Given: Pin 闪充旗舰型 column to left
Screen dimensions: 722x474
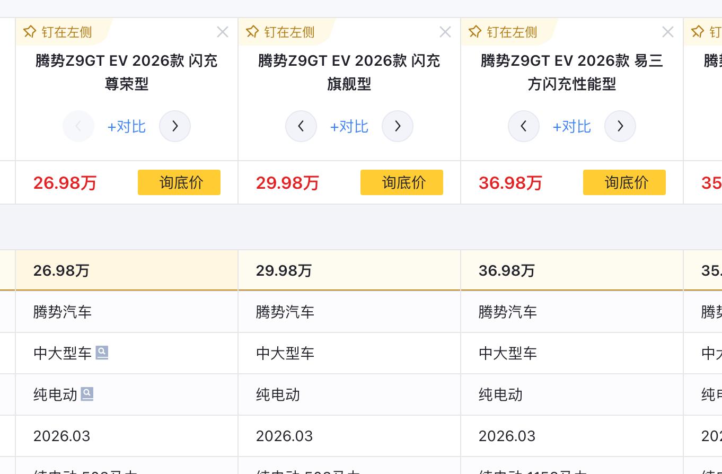Looking at the screenshot, I should [x=281, y=32].
